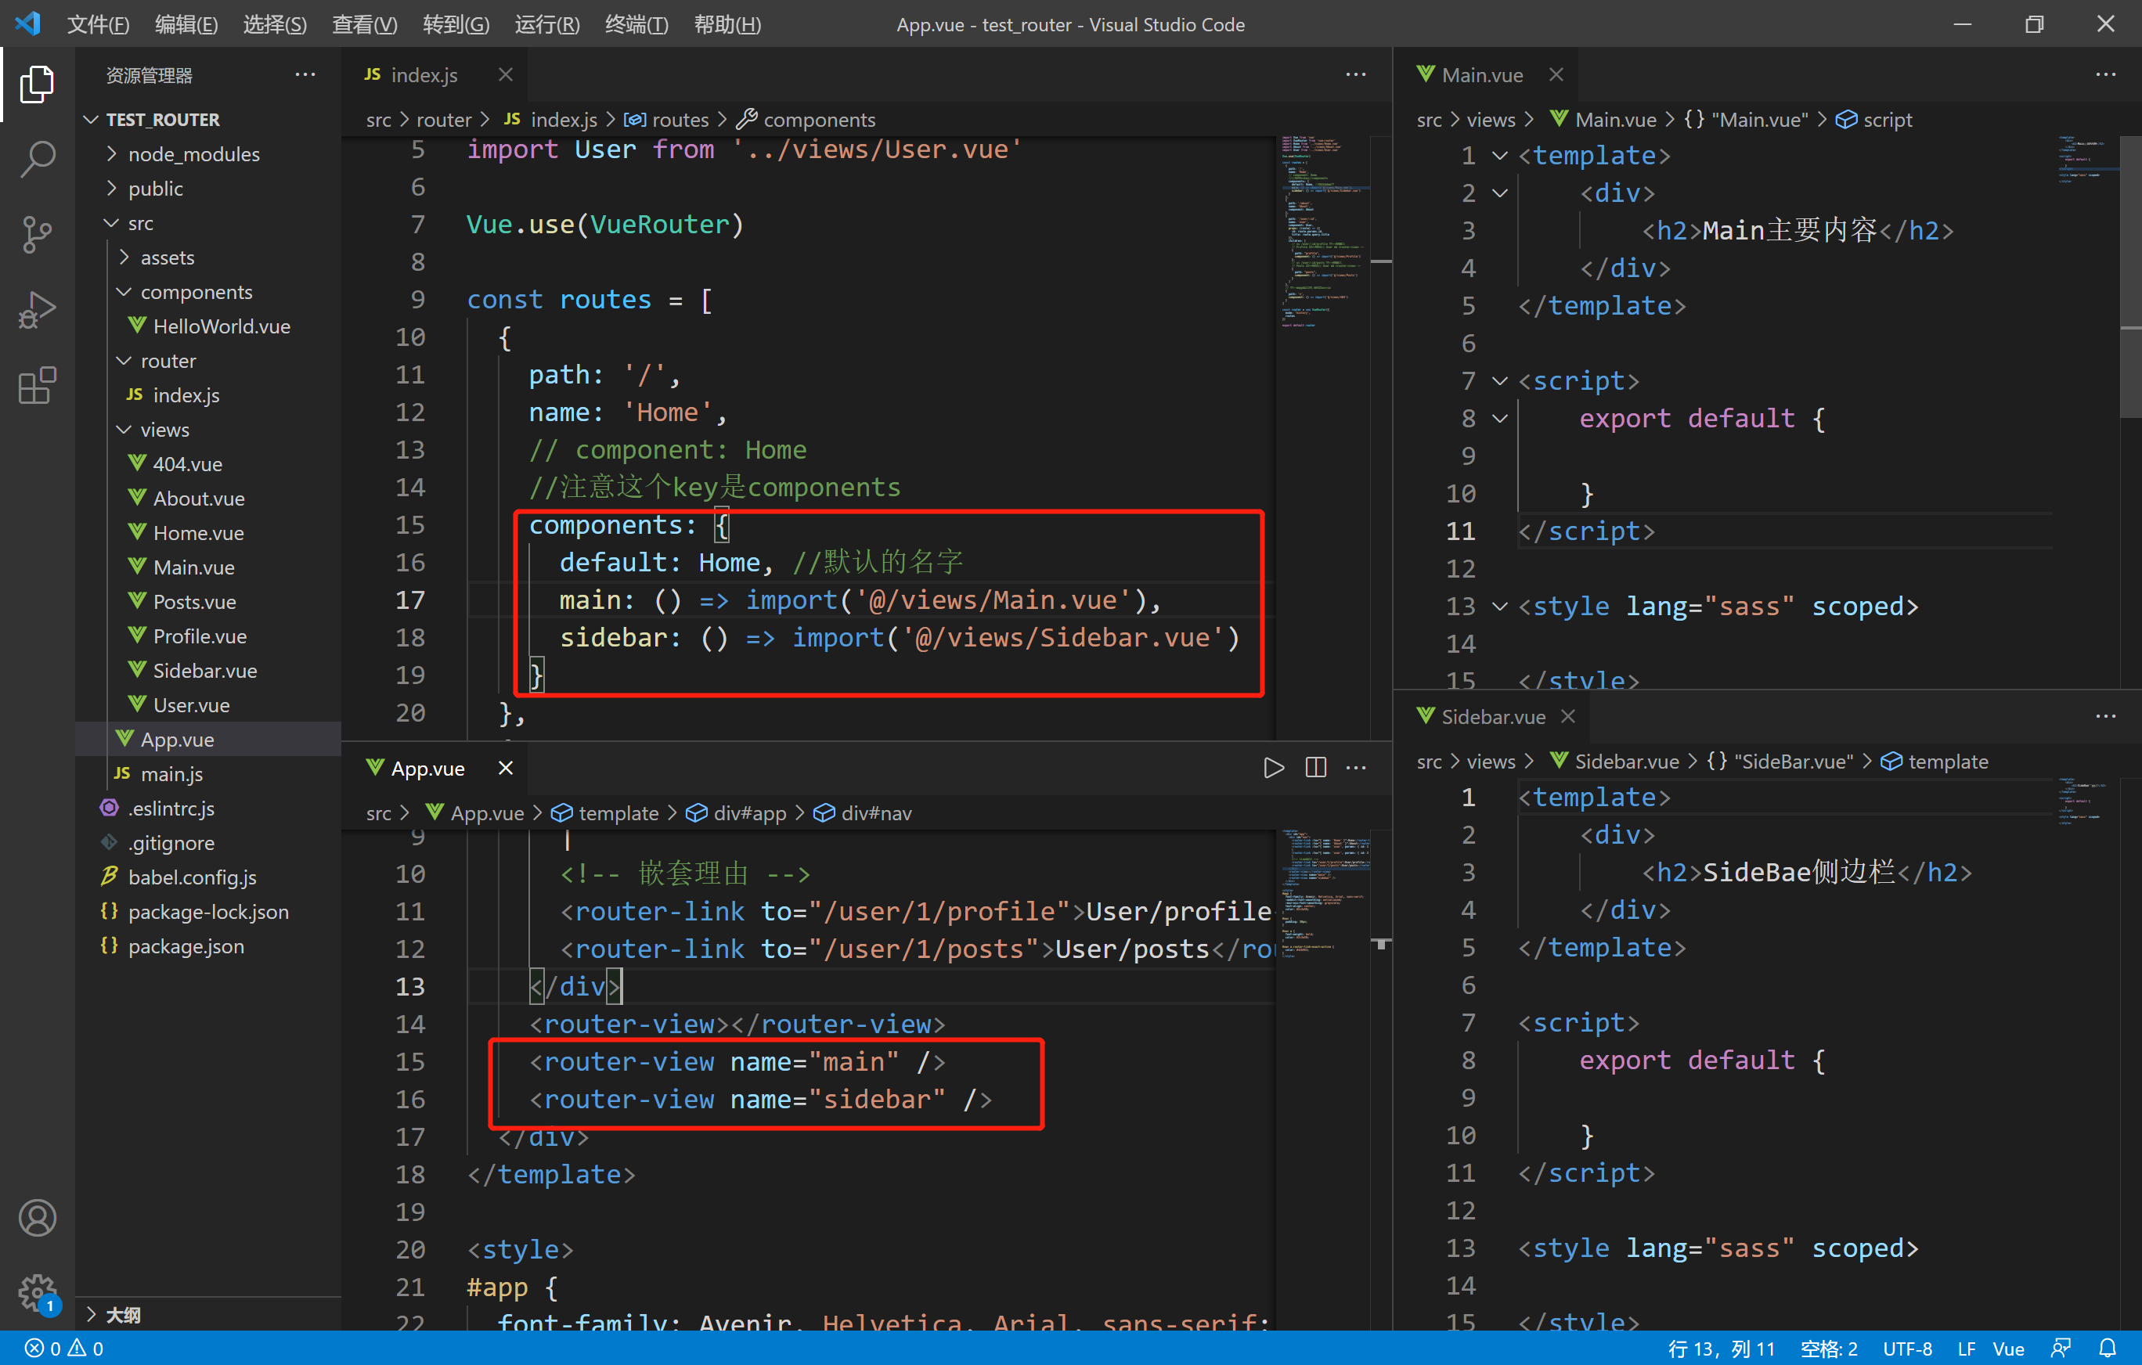Open About.vue file in explorer

point(209,498)
